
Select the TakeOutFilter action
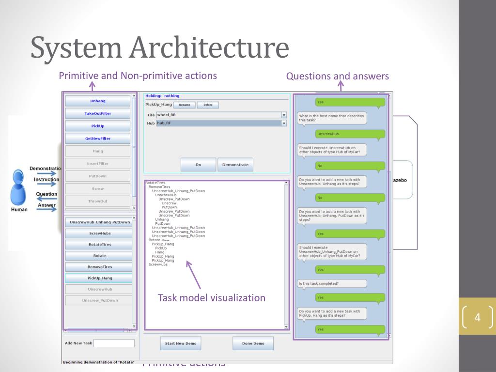coord(98,113)
